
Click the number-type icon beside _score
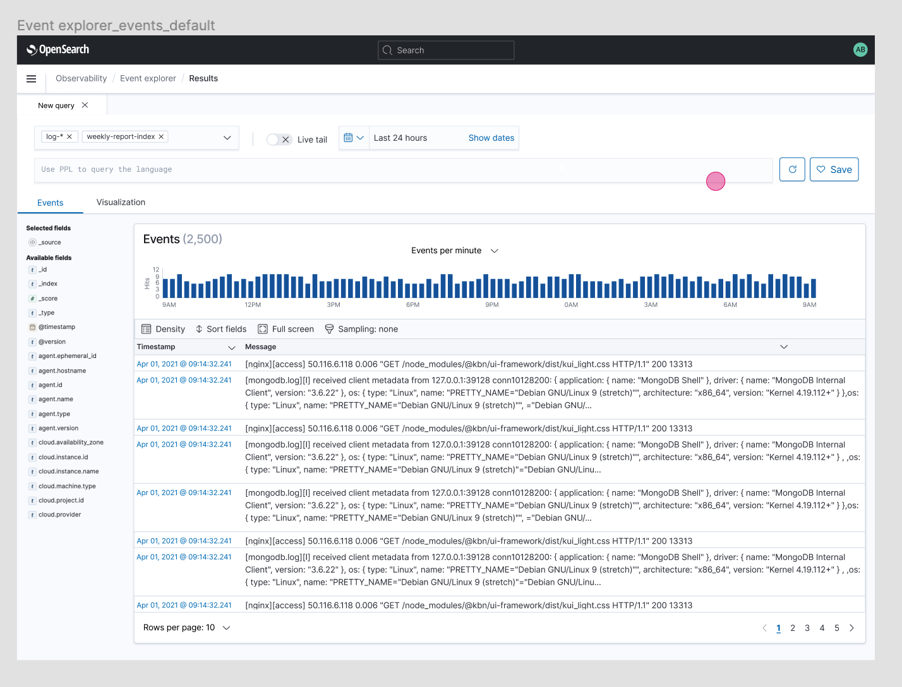[x=32, y=299]
